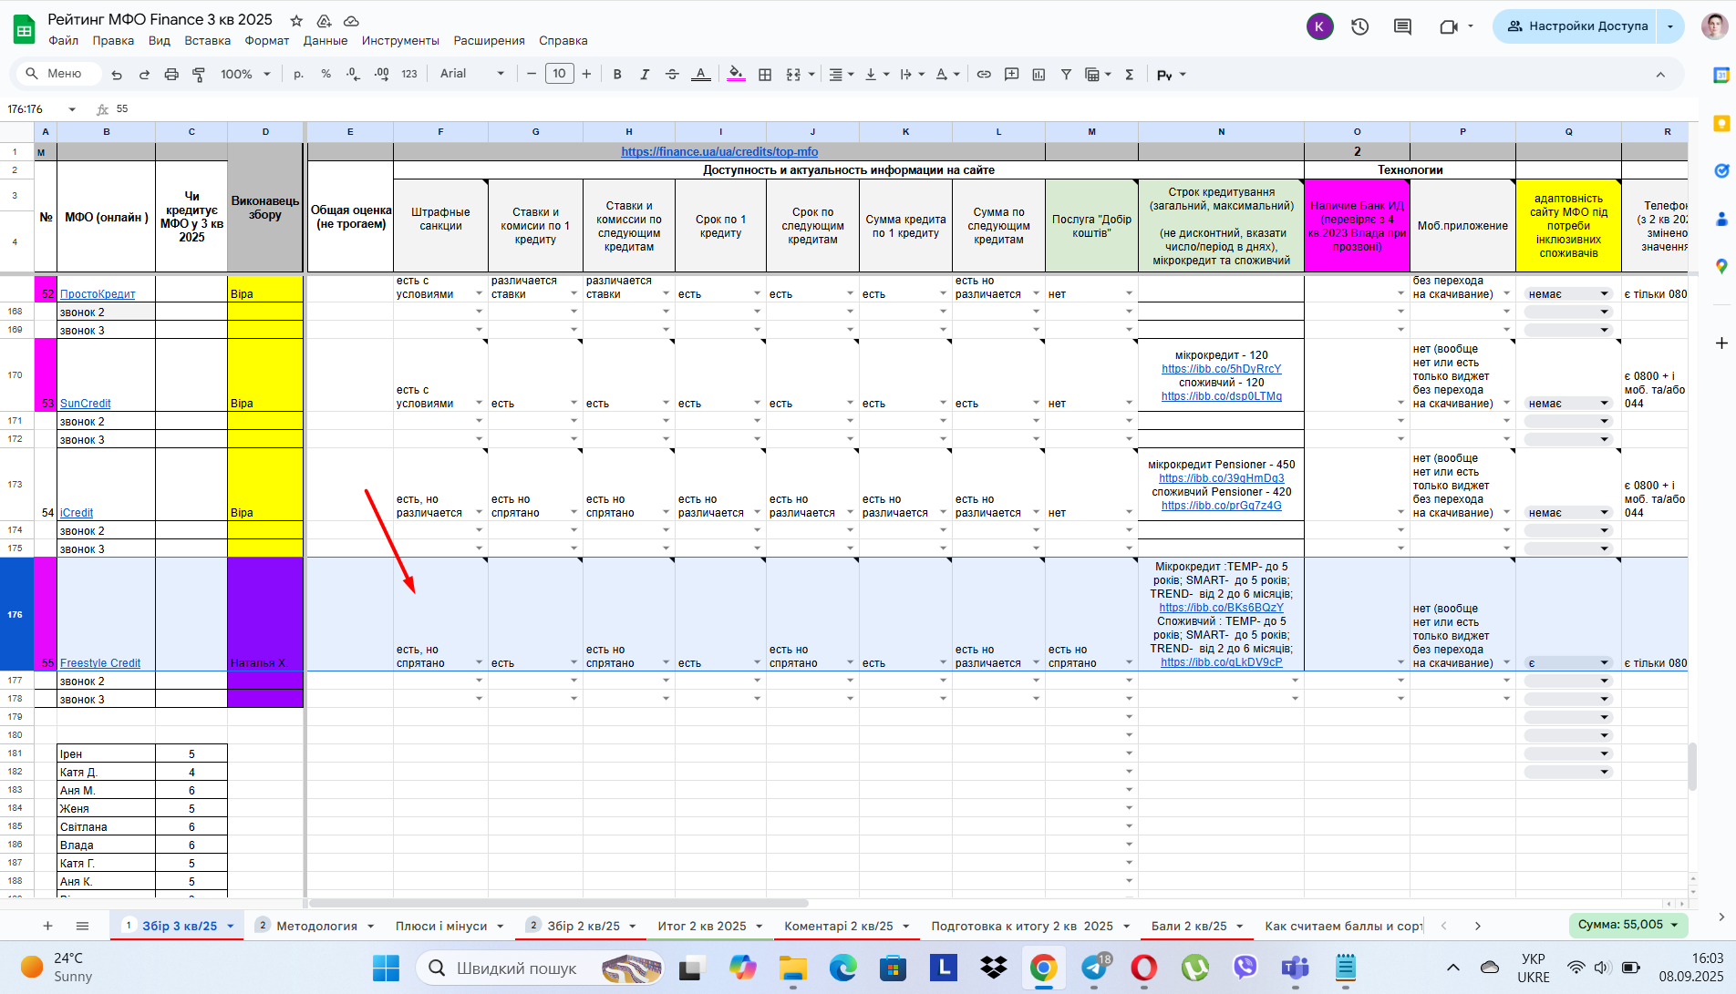Format as percent with % icon
The image size is (1736, 994).
pos(325,75)
